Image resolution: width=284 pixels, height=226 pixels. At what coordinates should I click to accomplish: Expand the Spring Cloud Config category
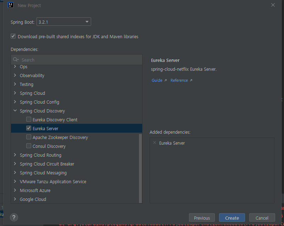click(x=15, y=102)
